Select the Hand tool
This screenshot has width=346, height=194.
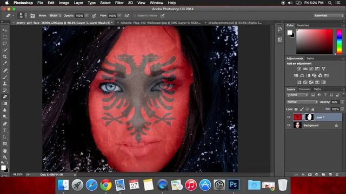[5, 151]
